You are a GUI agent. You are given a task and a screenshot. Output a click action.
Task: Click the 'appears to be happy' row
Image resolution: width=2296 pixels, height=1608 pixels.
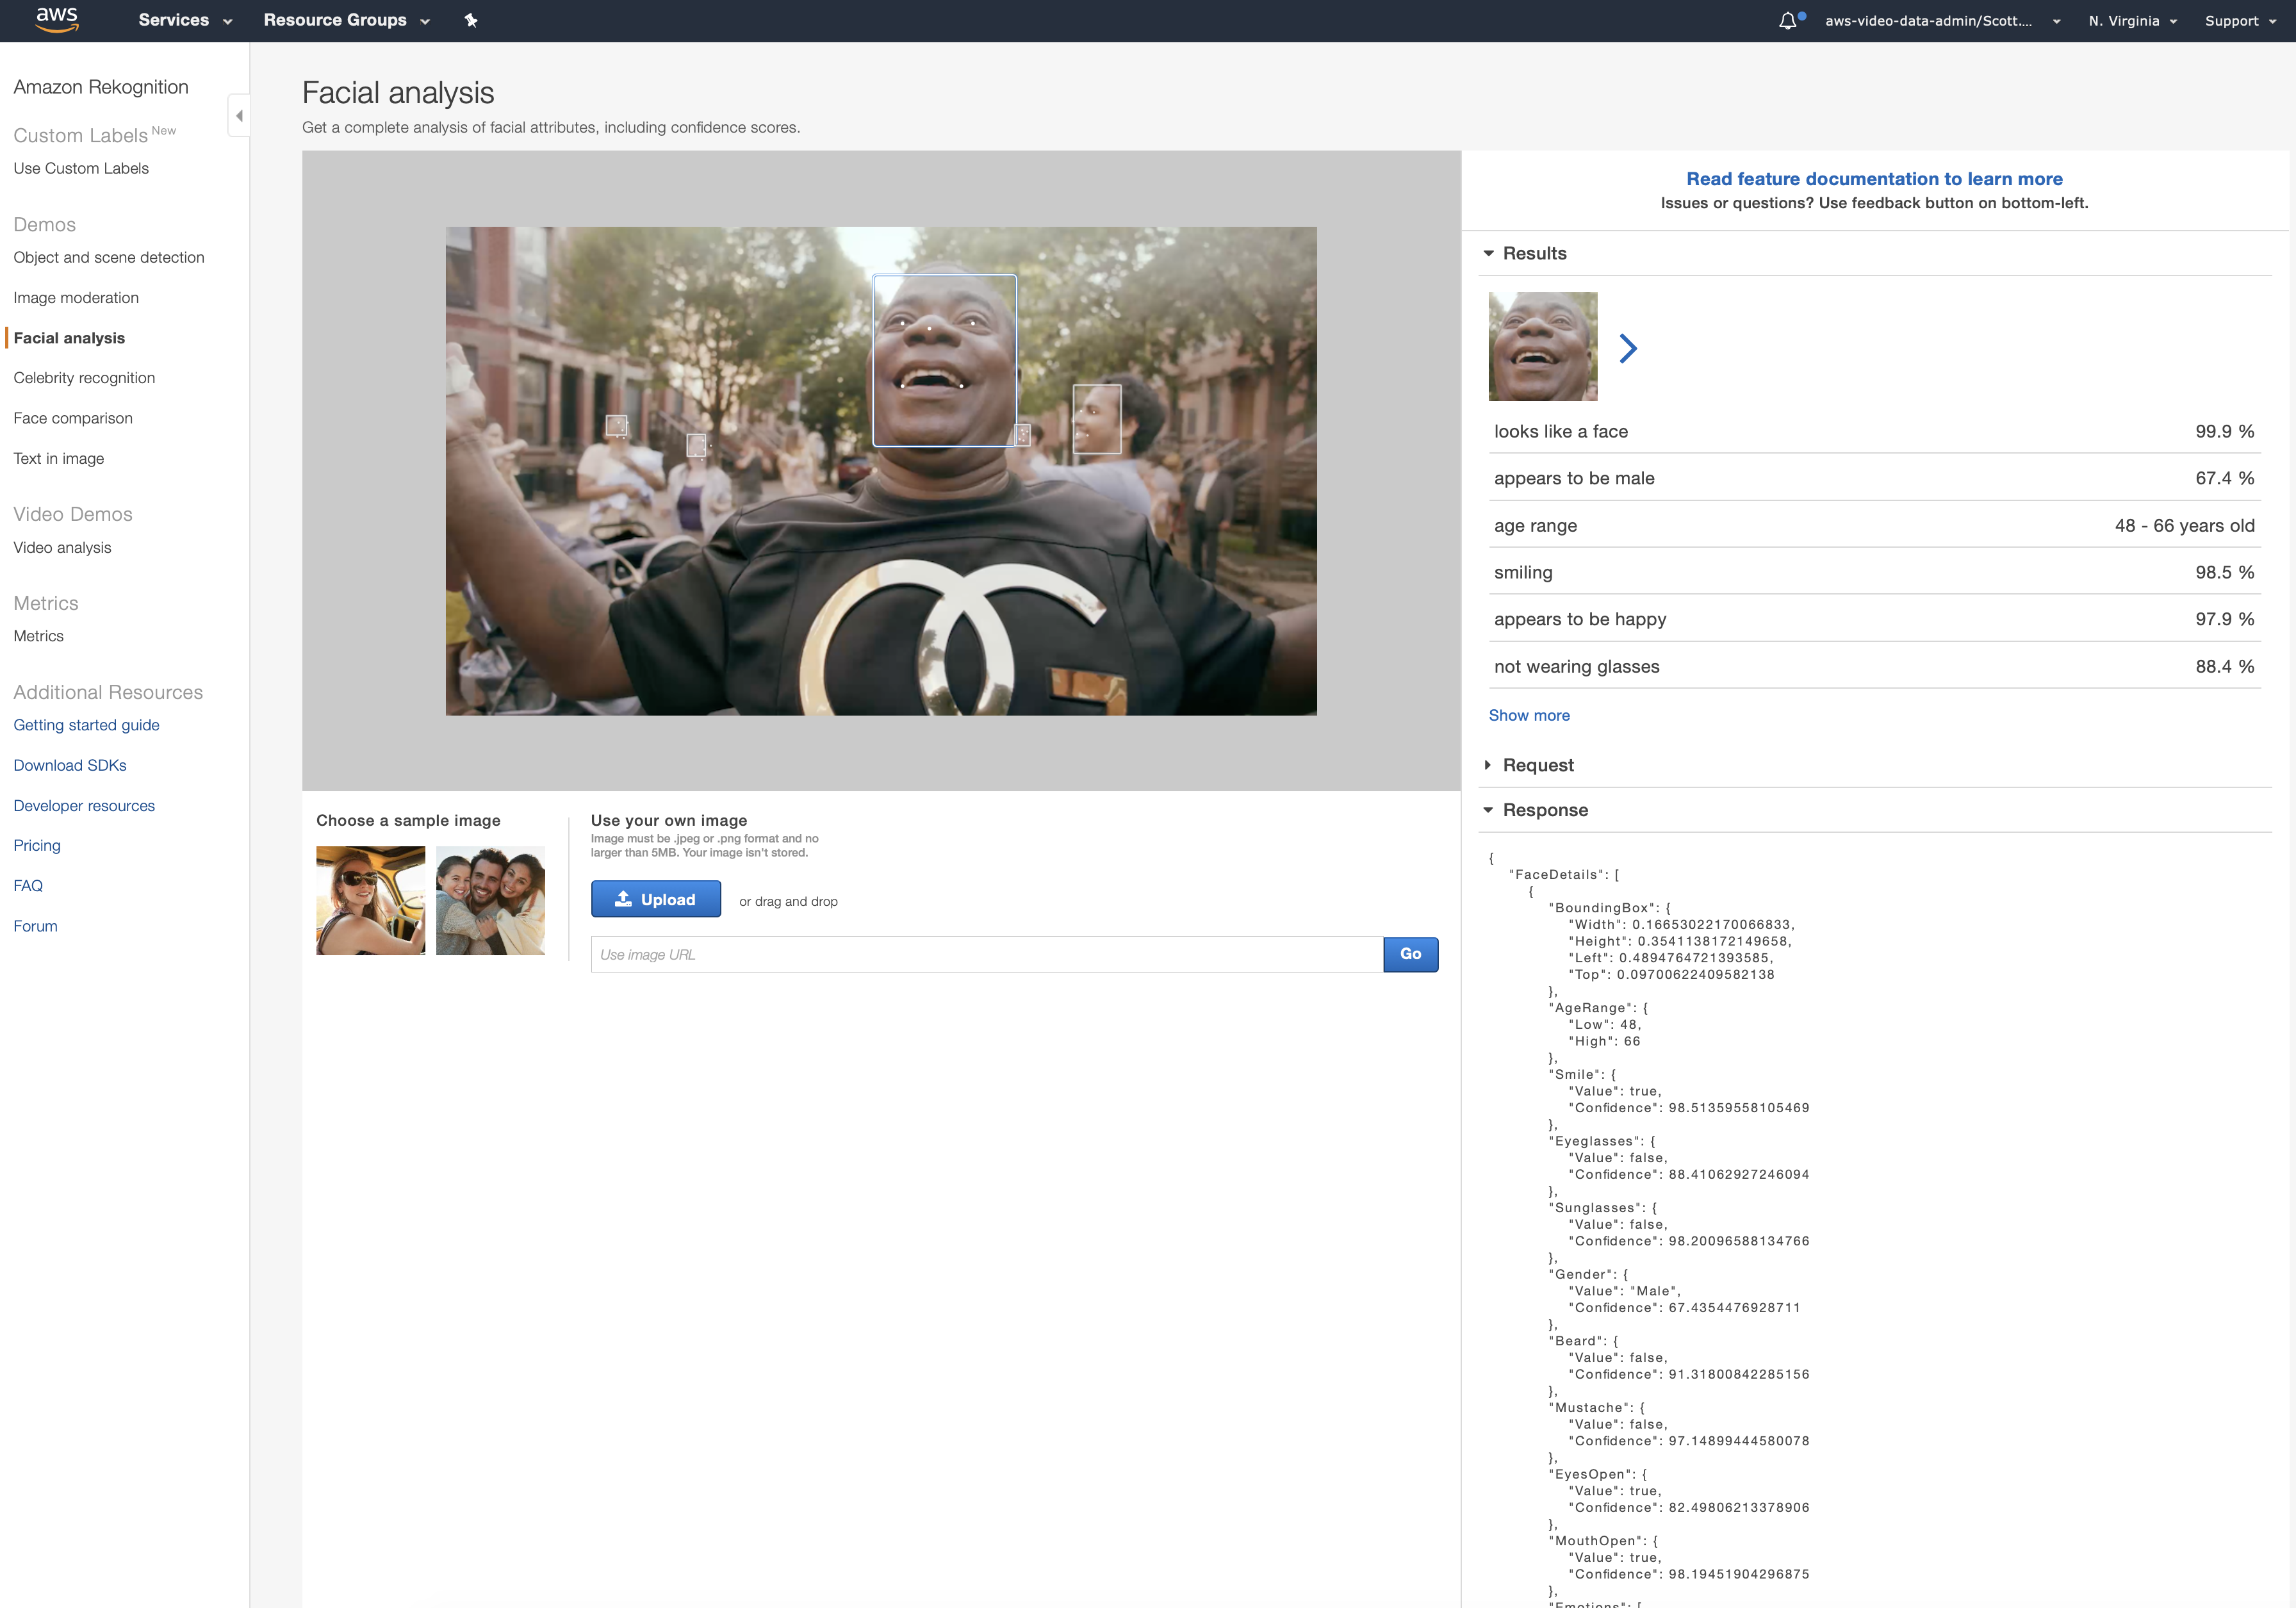pyautogui.click(x=1874, y=619)
